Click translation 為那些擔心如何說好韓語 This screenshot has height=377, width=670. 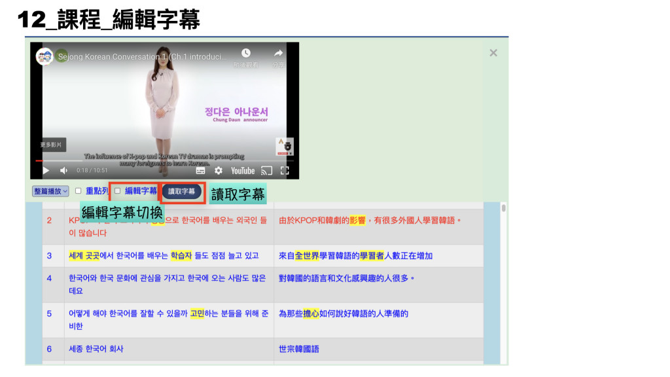click(327, 314)
